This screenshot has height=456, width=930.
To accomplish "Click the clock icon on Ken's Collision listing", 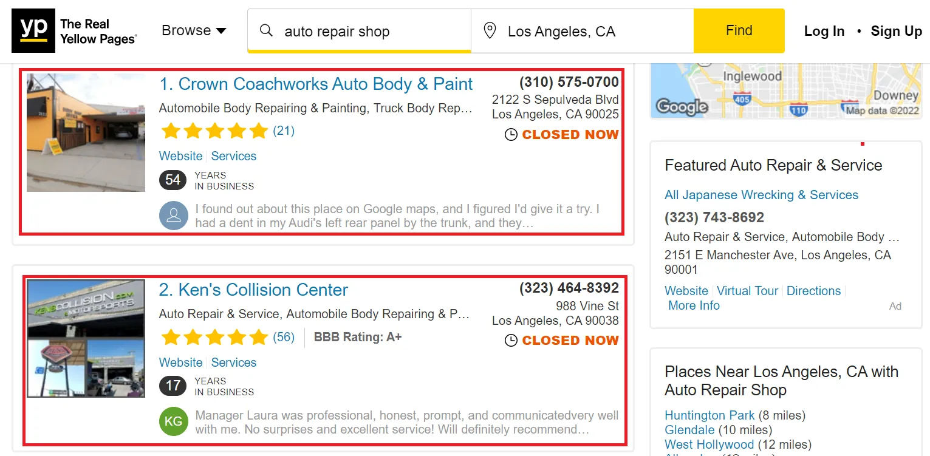I will (511, 341).
